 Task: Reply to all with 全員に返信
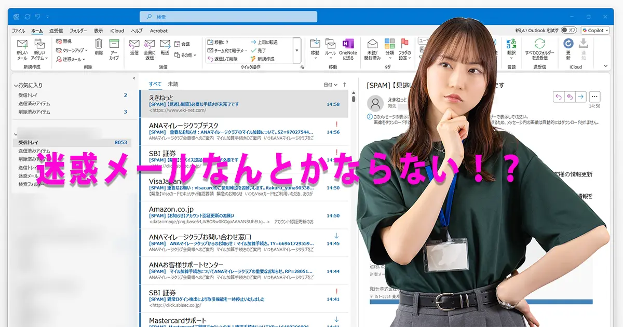pos(150,49)
